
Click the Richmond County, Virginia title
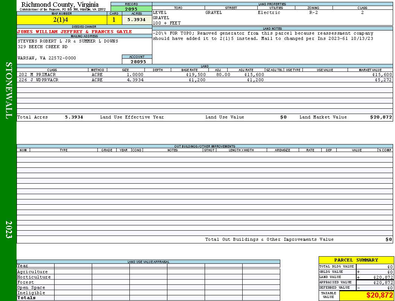tap(60, 5)
